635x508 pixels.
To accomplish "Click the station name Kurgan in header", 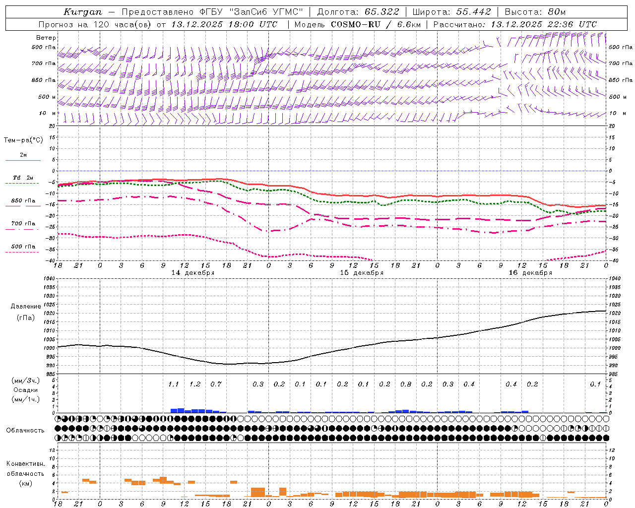I will tap(83, 12).
